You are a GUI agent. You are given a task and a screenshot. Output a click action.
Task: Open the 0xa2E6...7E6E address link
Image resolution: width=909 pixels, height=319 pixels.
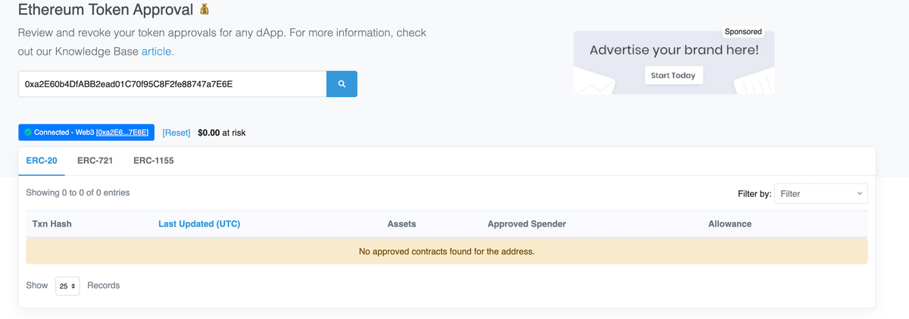[122, 133]
